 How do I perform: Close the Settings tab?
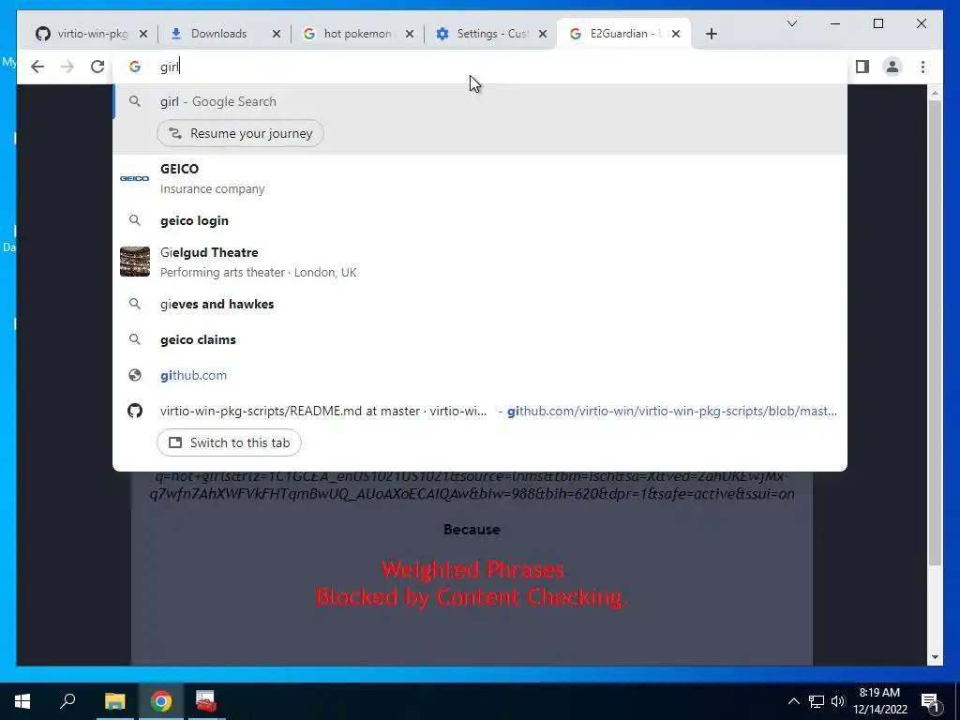(x=543, y=34)
